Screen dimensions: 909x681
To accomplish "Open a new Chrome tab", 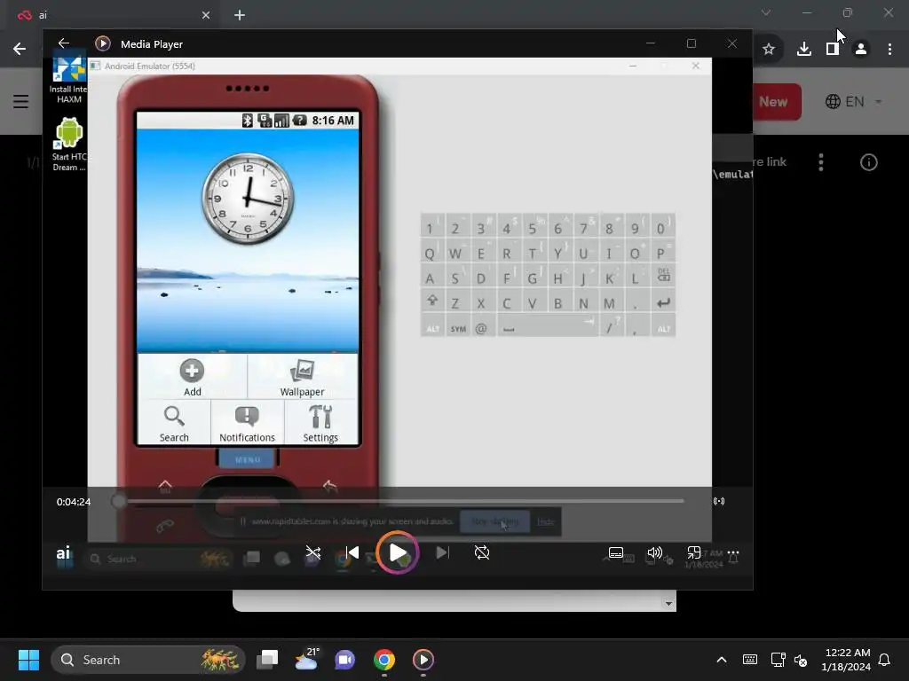I will coord(240,15).
